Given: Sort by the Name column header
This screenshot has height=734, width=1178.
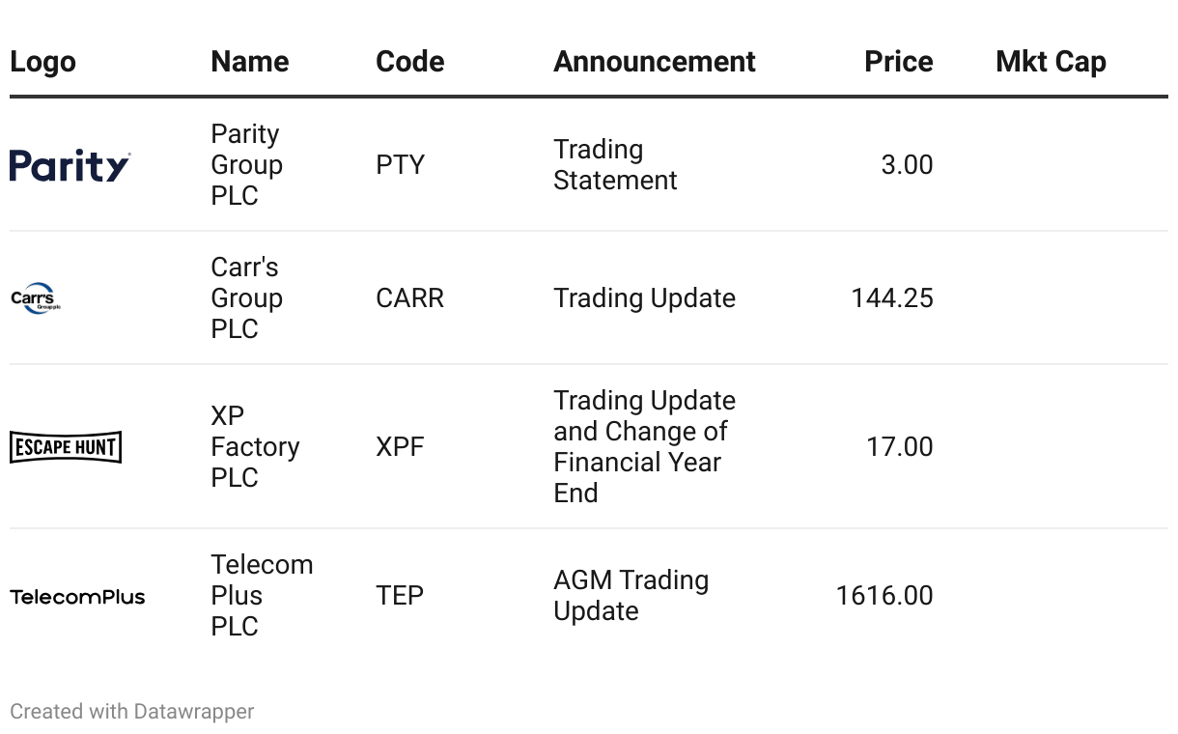Looking at the screenshot, I should click(x=249, y=62).
